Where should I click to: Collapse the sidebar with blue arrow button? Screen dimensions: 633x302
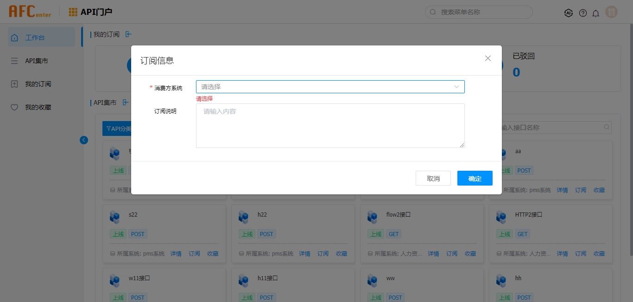click(x=84, y=140)
